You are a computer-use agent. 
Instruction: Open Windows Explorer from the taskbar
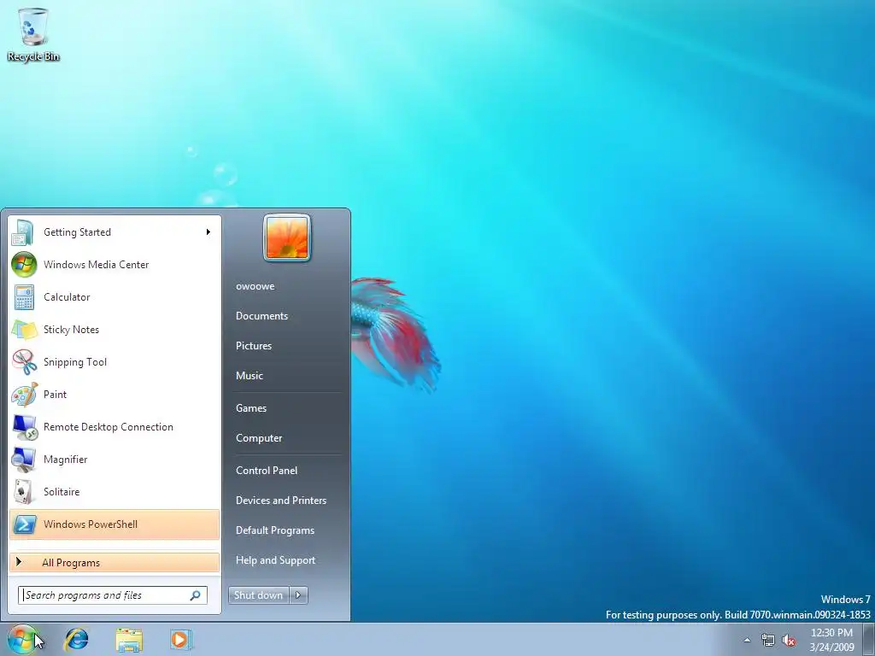tap(129, 639)
